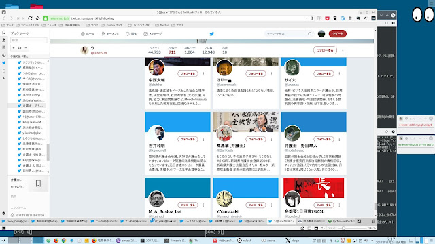Go back to the previous page
Viewport: 435px width, 244px height.
pyautogui.click(x=4, y=18)
